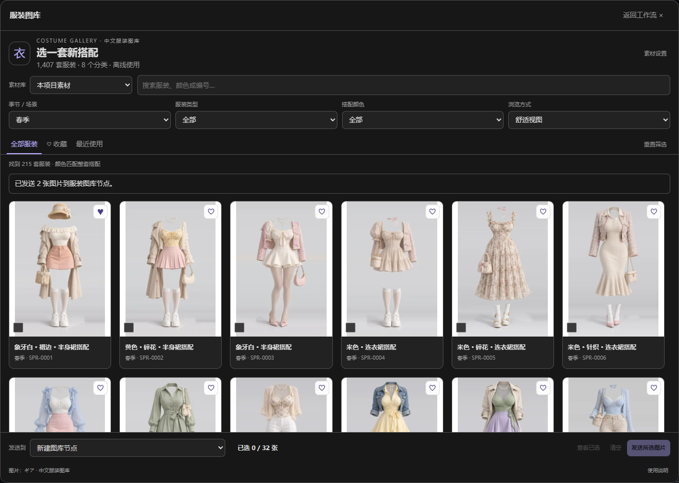679x483 pixels.
Task: Tick the SPR-0006 selection checkbox
Action: (571, 327)
